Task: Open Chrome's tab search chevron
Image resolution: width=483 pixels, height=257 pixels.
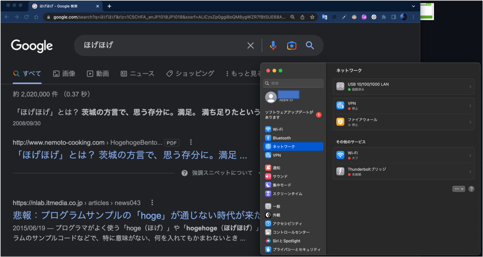Action: tap(413, 6)
